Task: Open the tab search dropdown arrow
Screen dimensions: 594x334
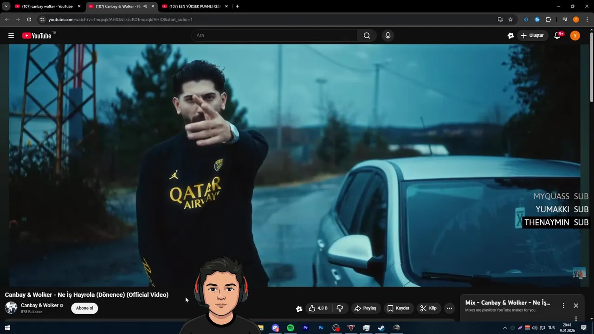Action: pos(6,6)
